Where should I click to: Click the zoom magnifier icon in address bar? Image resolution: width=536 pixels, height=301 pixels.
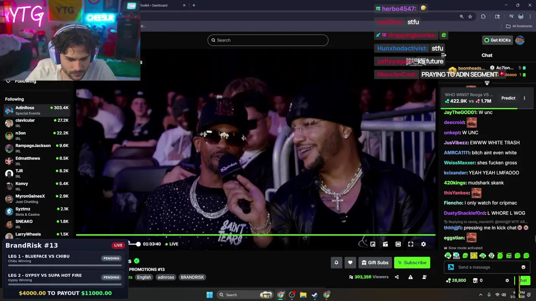tap(461, 17)
